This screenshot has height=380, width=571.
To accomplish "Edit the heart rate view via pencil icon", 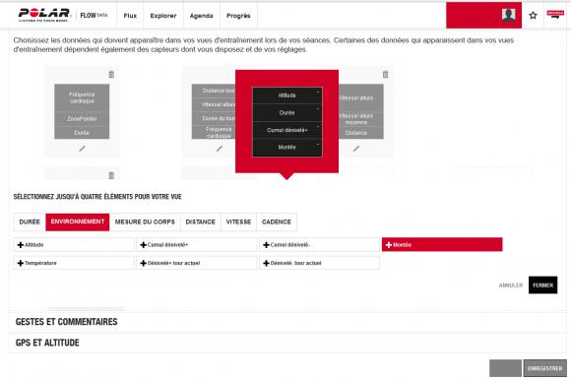I will pyautogui.click(x=82, y=149).
